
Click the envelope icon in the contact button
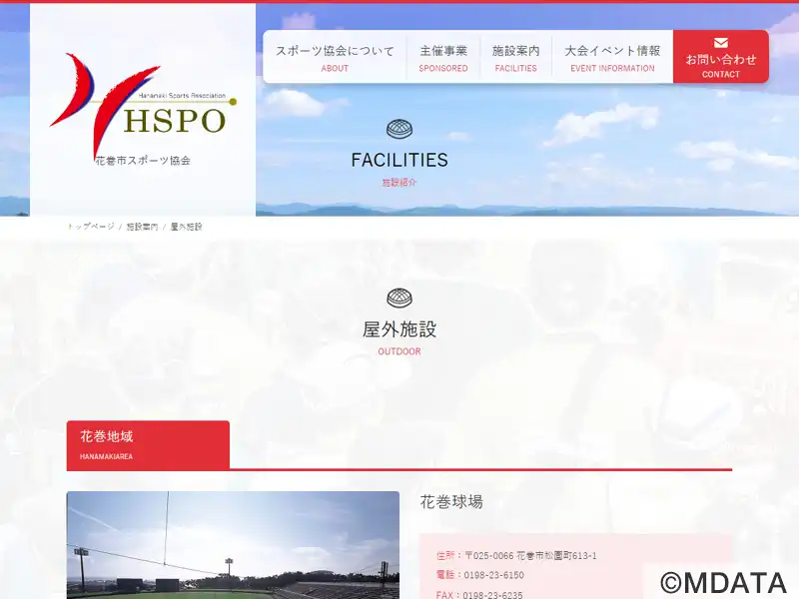click(720, 43)
